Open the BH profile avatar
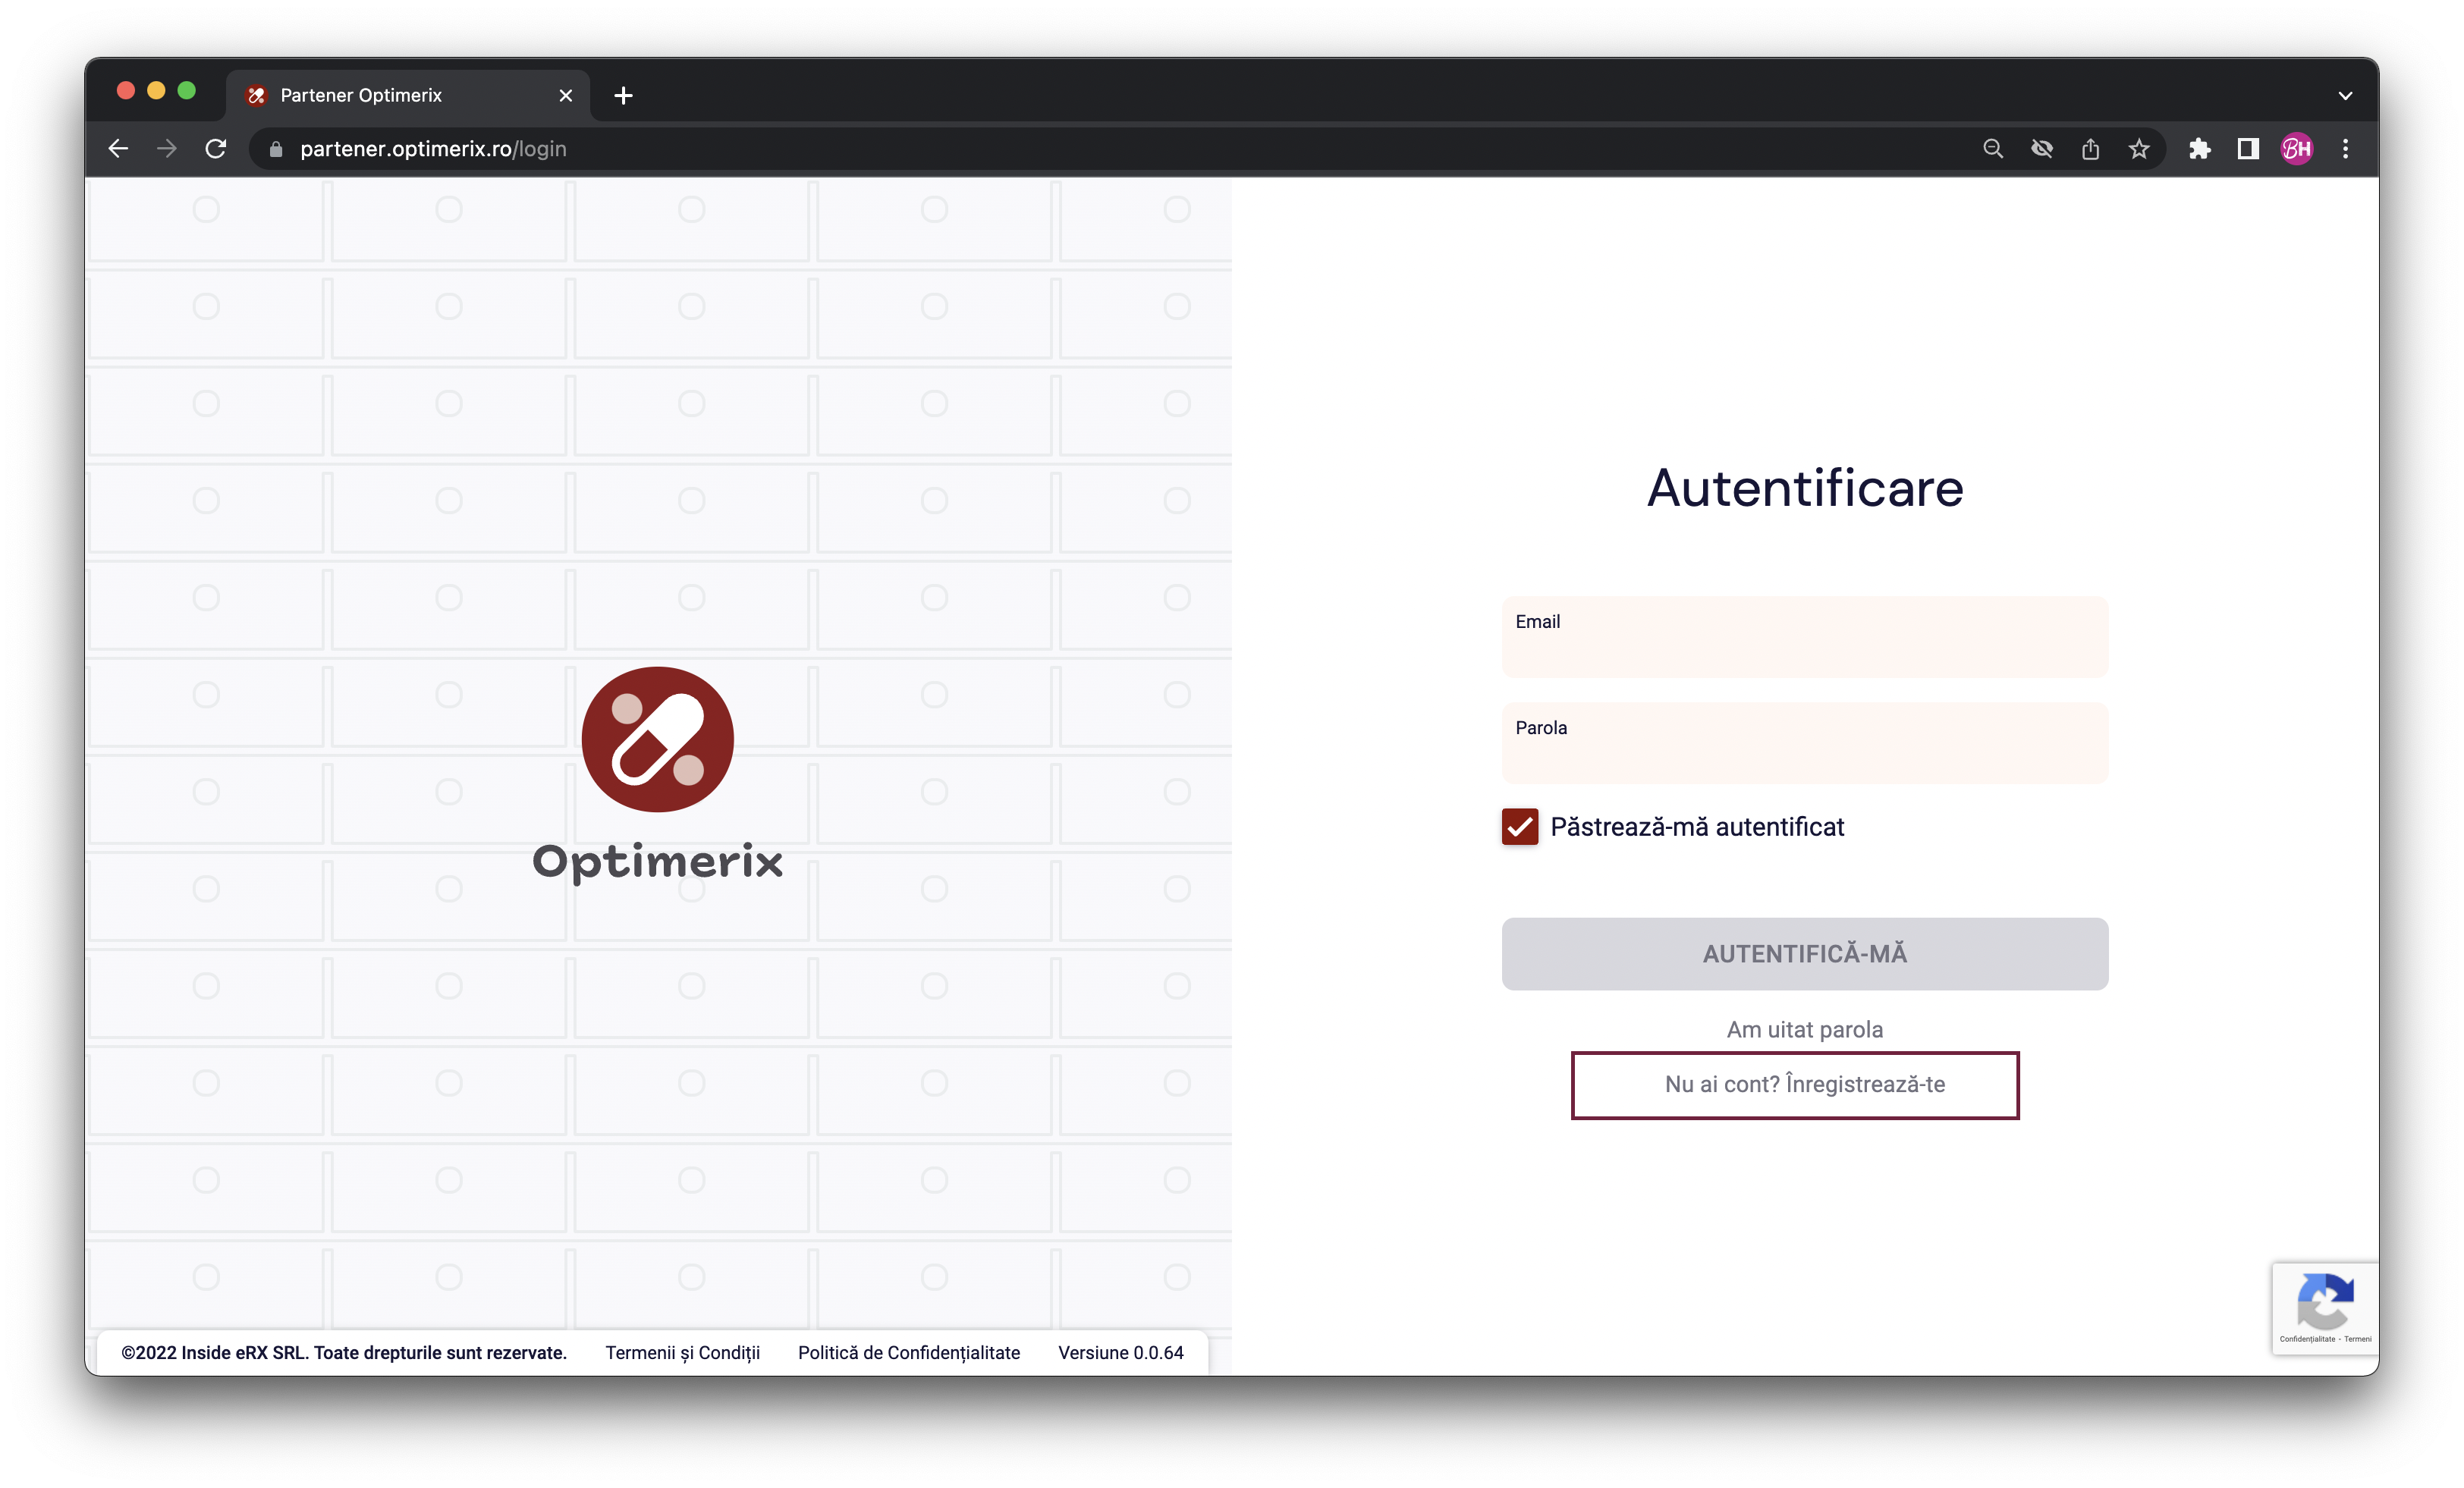2464x1488 pixels. click(x=2296, y=149)
